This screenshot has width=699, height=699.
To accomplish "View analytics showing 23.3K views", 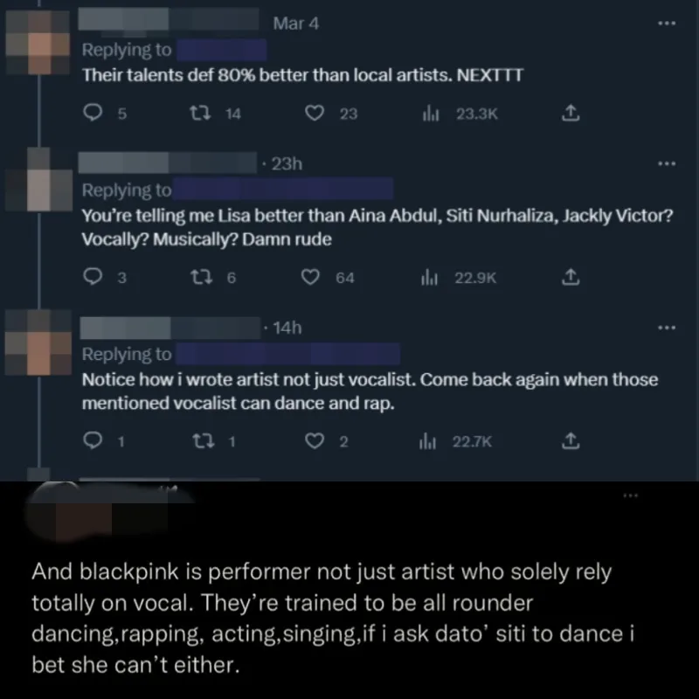I will (x=429, y=113).
